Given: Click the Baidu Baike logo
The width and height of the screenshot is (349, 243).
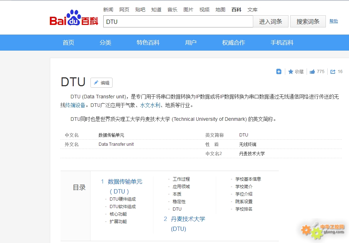Looking at the screenshot, I should (x=74, y=18).
